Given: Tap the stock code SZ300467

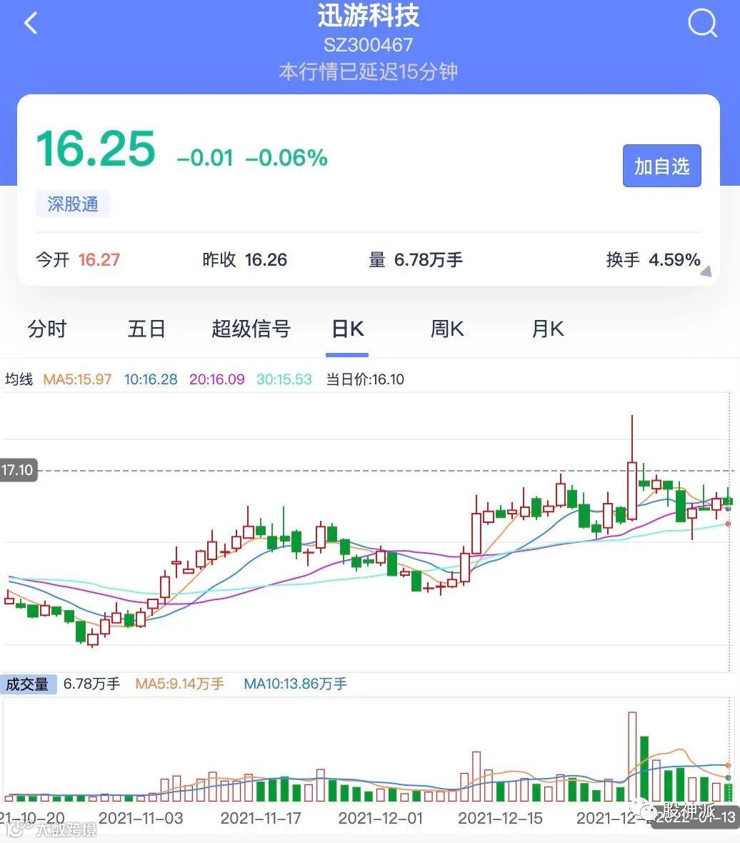Looking at the screenshot, I should coord(368,44).
